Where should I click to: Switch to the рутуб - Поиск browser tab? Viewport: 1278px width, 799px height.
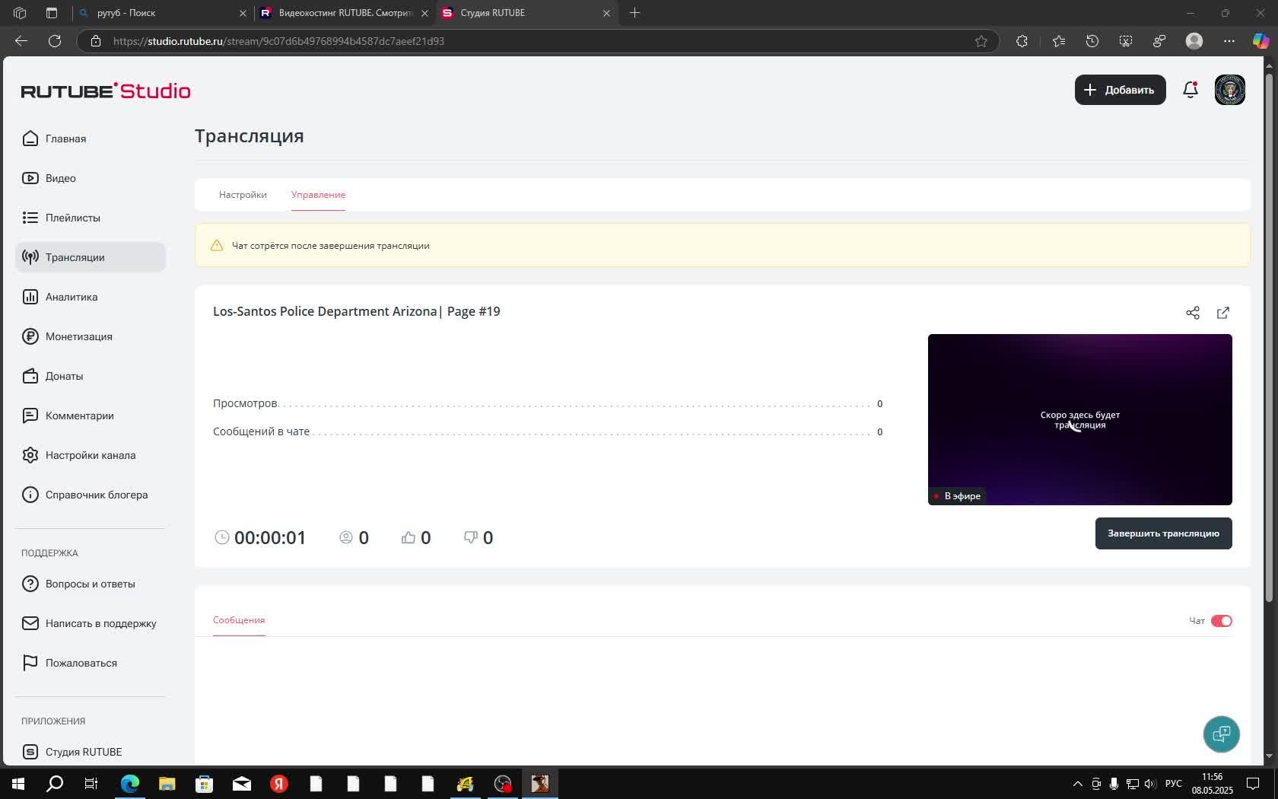coord(161,13)
